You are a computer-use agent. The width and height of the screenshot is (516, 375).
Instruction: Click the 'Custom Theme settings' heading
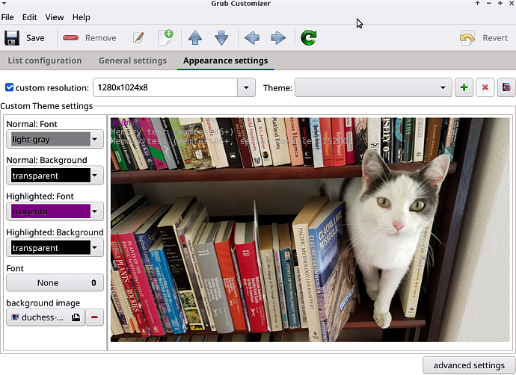pos(46,106)
